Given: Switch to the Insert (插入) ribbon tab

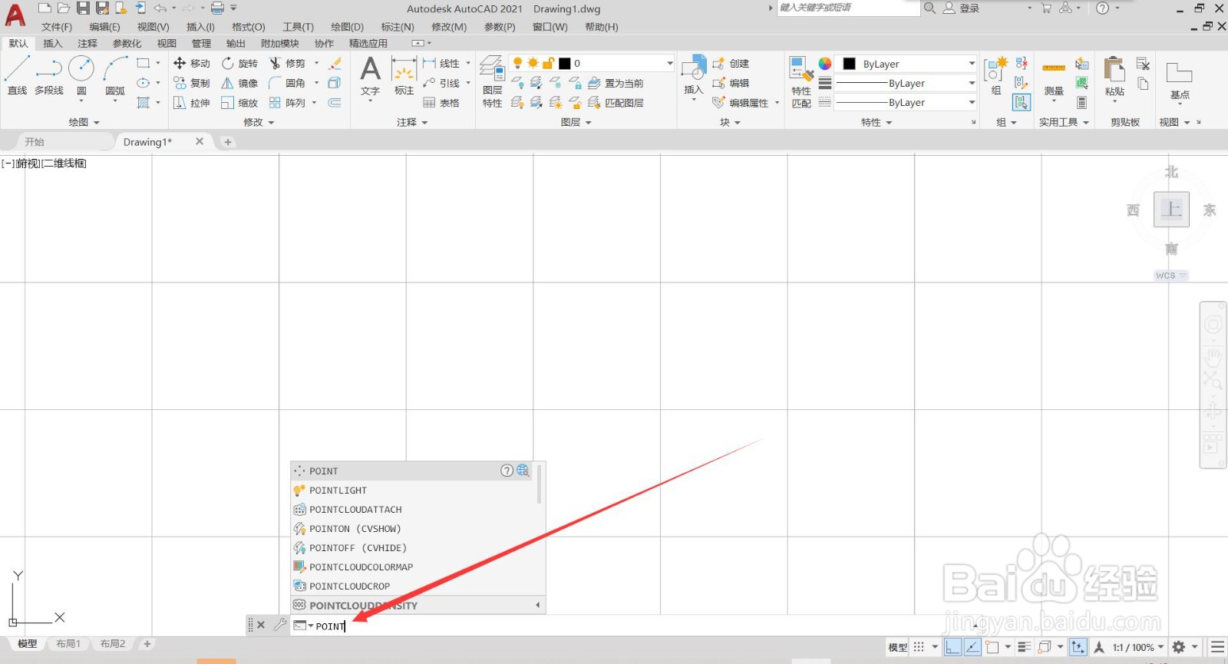Looking at the screenshot, I should [53, 44].
